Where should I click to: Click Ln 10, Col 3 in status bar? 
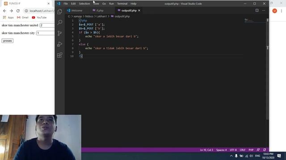pos(206,150)
